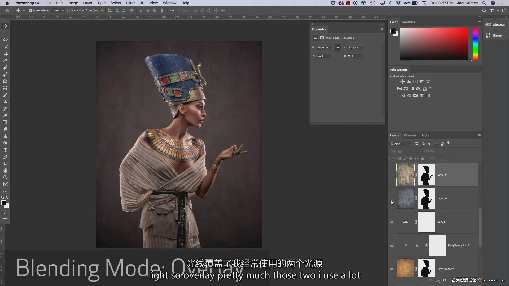Viewport: 509px width, 286px height.
Task: Enable the Auto-Select checkbox
Action: [x=30, y=11]
